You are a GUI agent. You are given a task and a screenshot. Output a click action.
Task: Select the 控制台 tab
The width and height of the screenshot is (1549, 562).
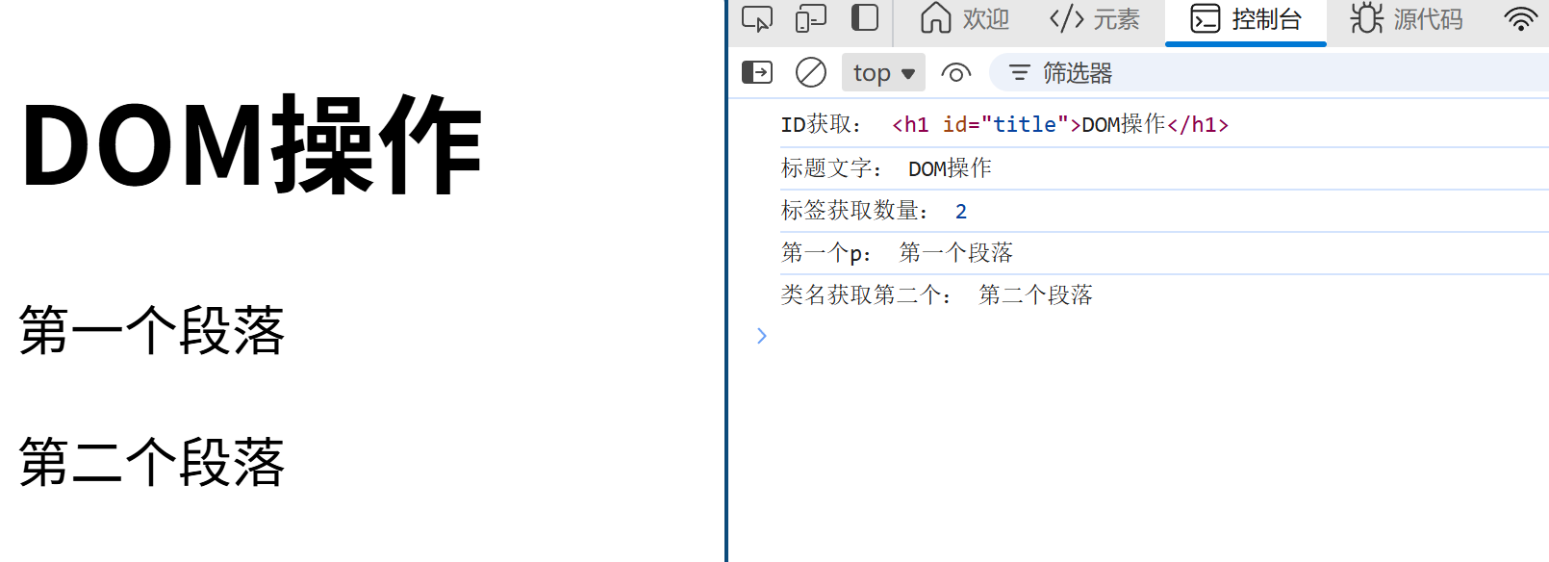(x=1246, y=19)
